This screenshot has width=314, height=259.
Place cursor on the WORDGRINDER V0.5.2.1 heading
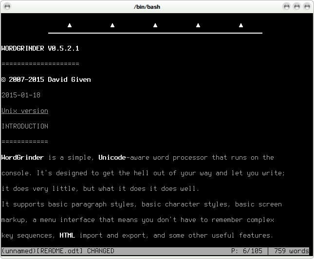[x=40, y=49]
